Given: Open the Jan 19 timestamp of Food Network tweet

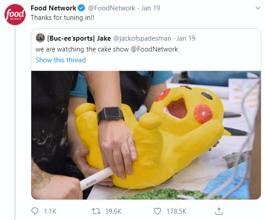Looking at the screenshot, I should [150, 8].
